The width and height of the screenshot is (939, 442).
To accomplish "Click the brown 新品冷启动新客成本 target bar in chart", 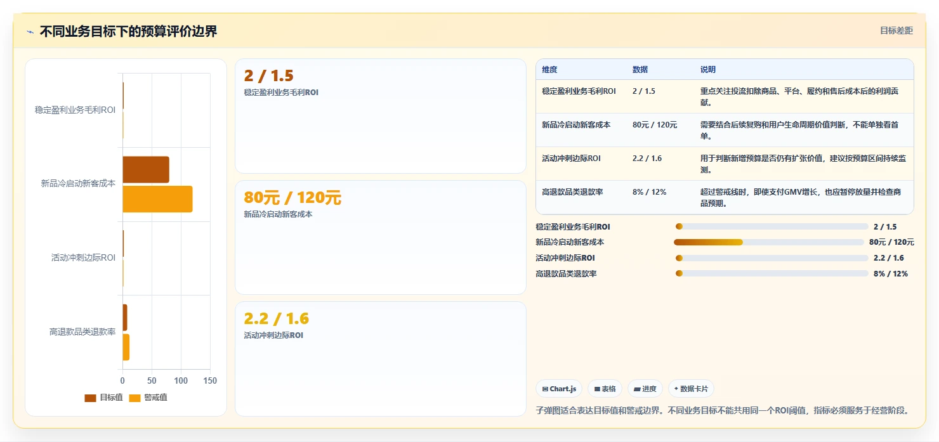I will tap(146, 169).
